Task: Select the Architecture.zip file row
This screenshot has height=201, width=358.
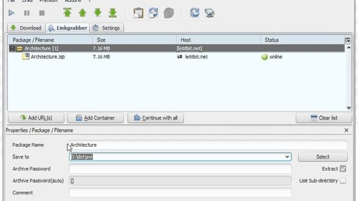Action: pos(177,57)
